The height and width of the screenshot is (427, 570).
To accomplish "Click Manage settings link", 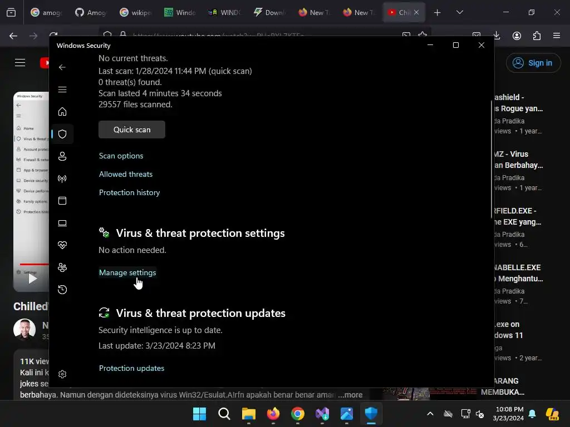I will pyautogui.click(x=127, y=272).
